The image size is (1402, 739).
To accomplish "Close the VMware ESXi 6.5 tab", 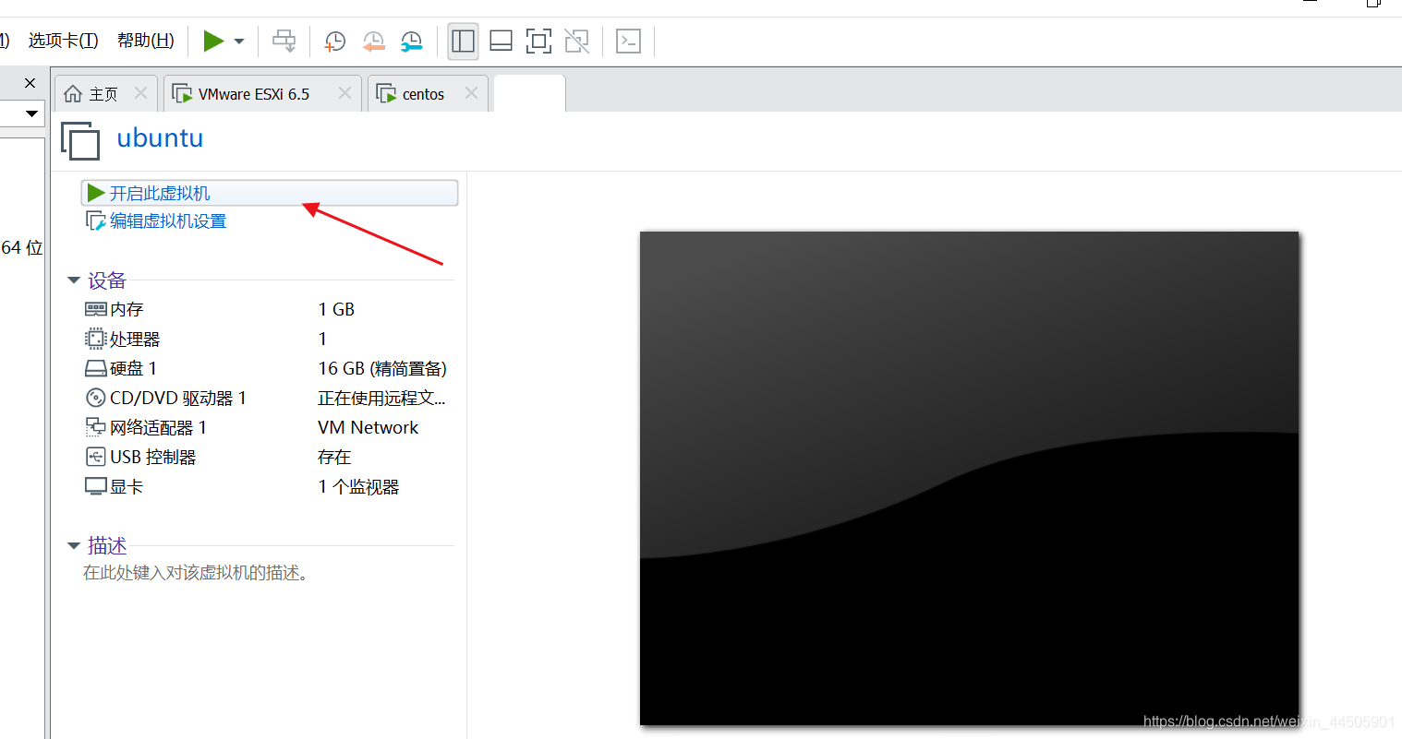I will tap(344, 93).
